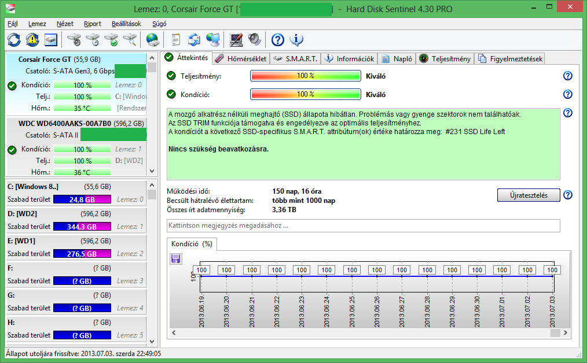Click the help icon beside green status text
This screenshot has width=587, height=363.
567,113
